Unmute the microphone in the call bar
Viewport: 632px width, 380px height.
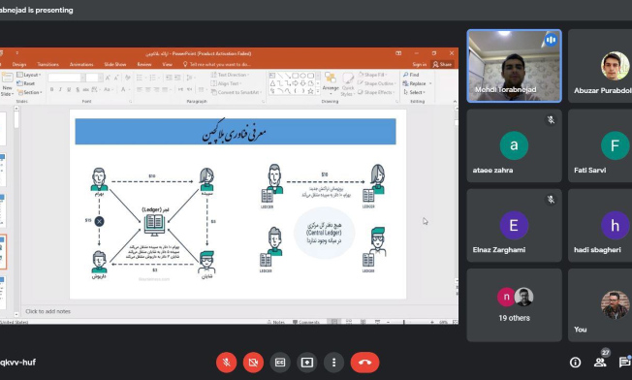pos(226,363)
